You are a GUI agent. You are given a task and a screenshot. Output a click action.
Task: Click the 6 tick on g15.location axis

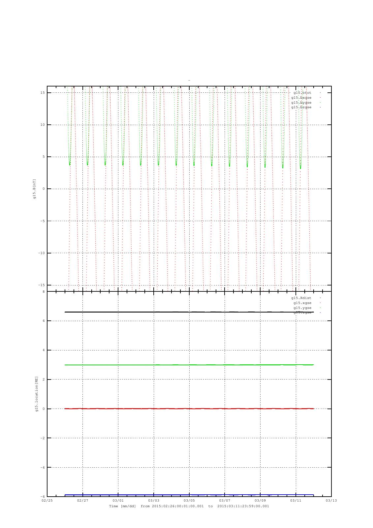pos(44,321)
